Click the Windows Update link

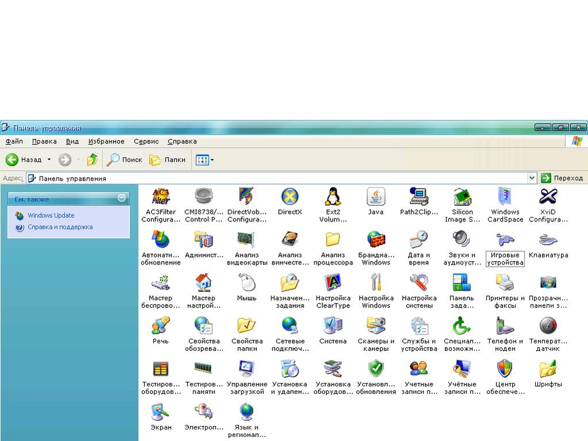(51, 216)
